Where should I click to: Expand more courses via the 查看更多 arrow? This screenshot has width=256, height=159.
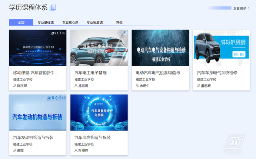(249, 8)
